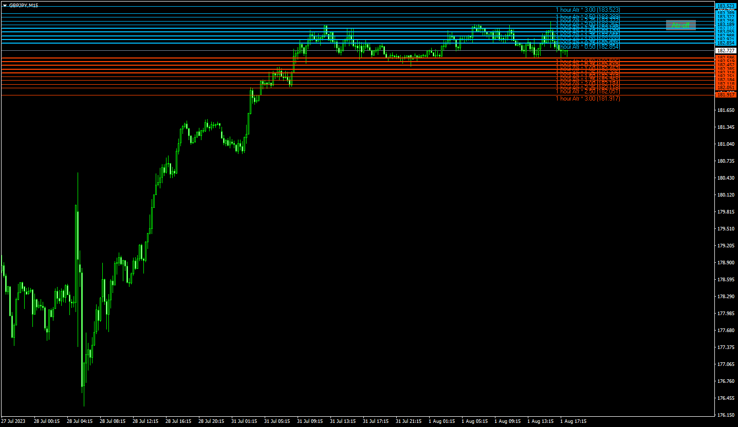
Task: Click the 1 Aug 17:15 time label
Action: pyautogui.click(x=573, y=421)
